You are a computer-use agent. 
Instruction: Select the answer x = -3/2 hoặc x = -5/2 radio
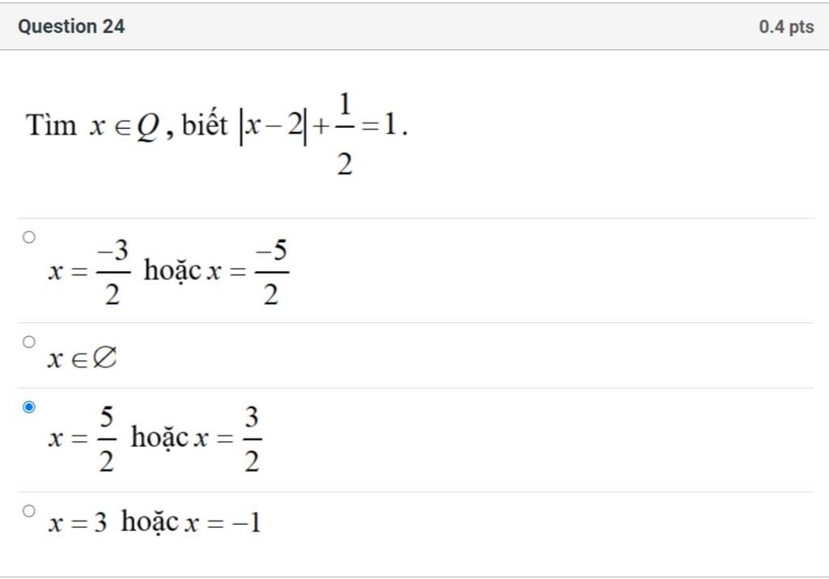[29, 237]
